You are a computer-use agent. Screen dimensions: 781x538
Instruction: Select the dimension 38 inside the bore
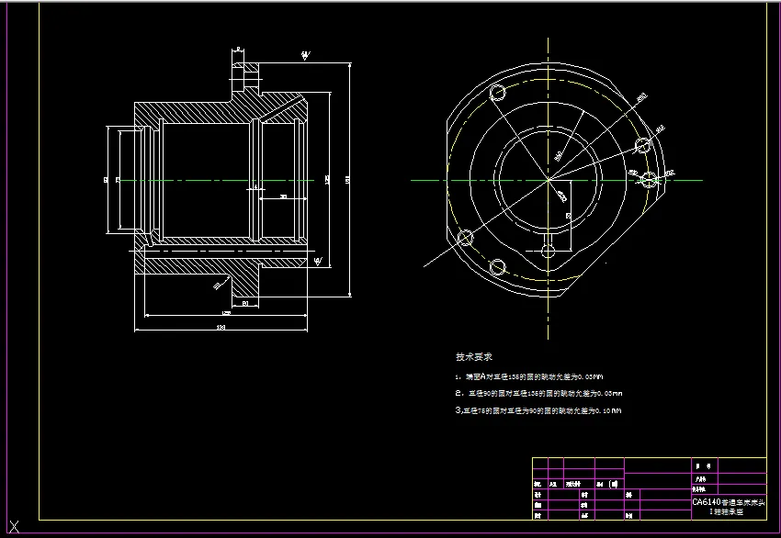coord(283,196)
